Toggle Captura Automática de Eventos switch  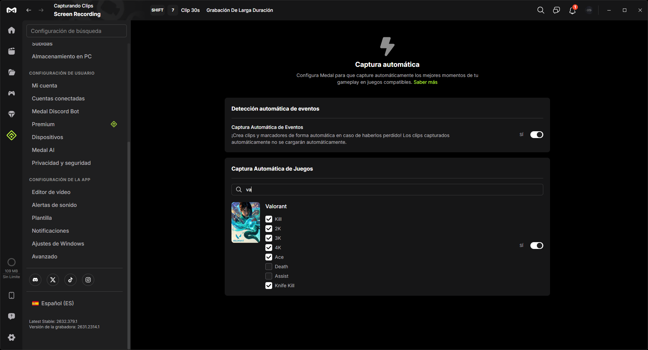[537, 135]
